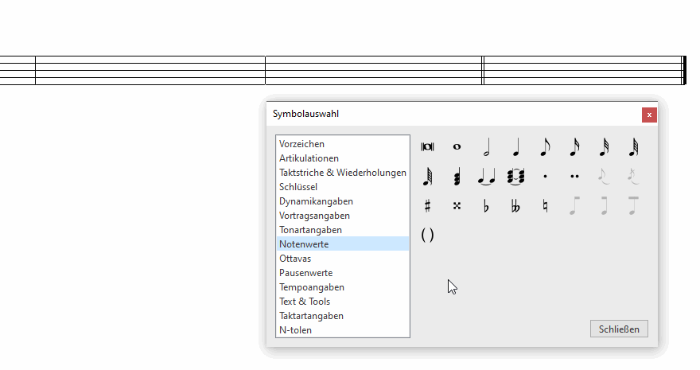The width and height of the screenshot is (700, 370).
Task: Choose the parentheses symbol
Action: (x=427, y=235)
